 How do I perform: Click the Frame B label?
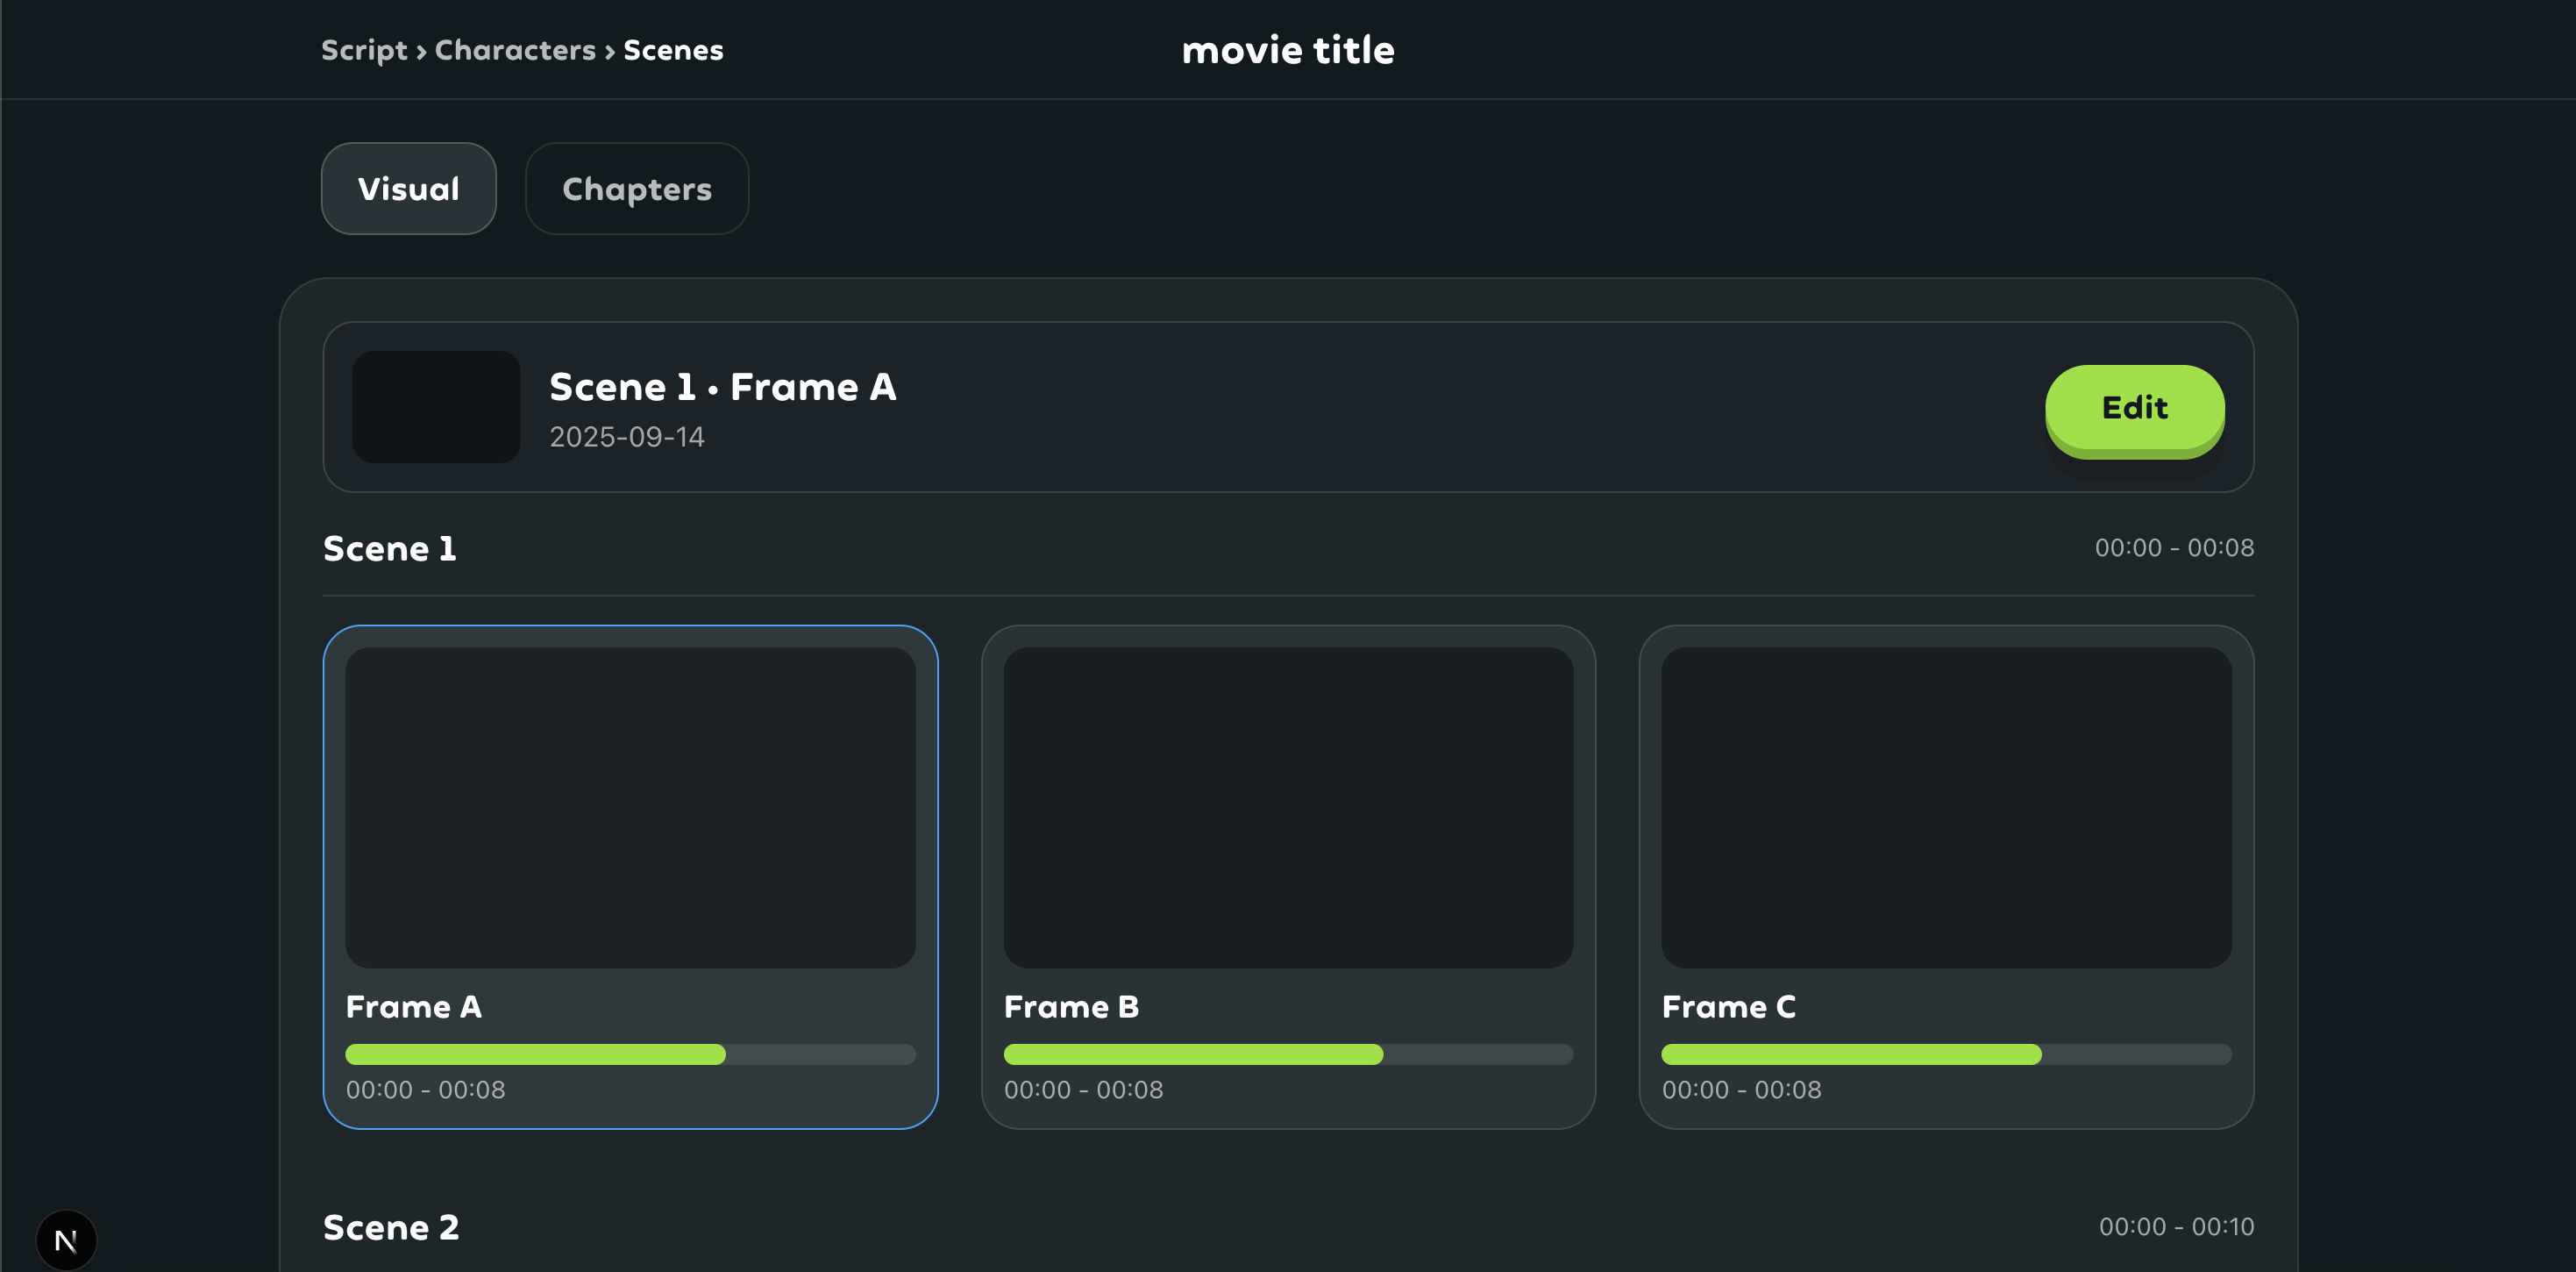pos(1070,1007)
